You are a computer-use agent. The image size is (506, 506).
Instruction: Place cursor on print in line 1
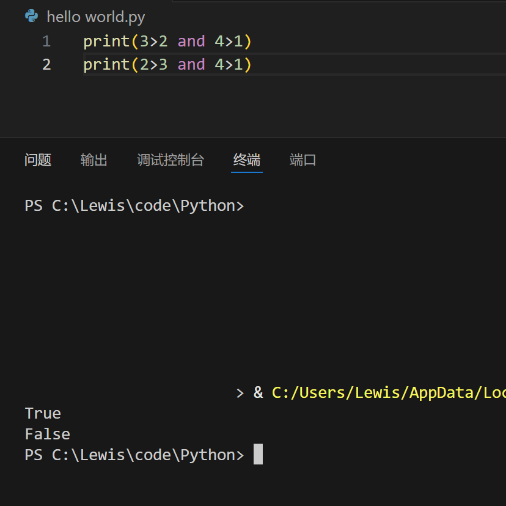(x=106, y=42)
